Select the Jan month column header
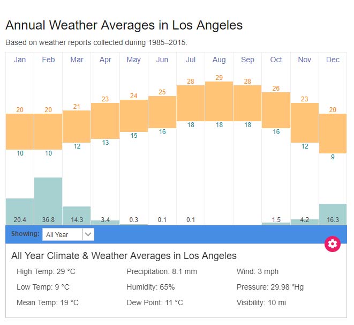Image resolution: width=354 pixels, height=325 pixels. 20,60
